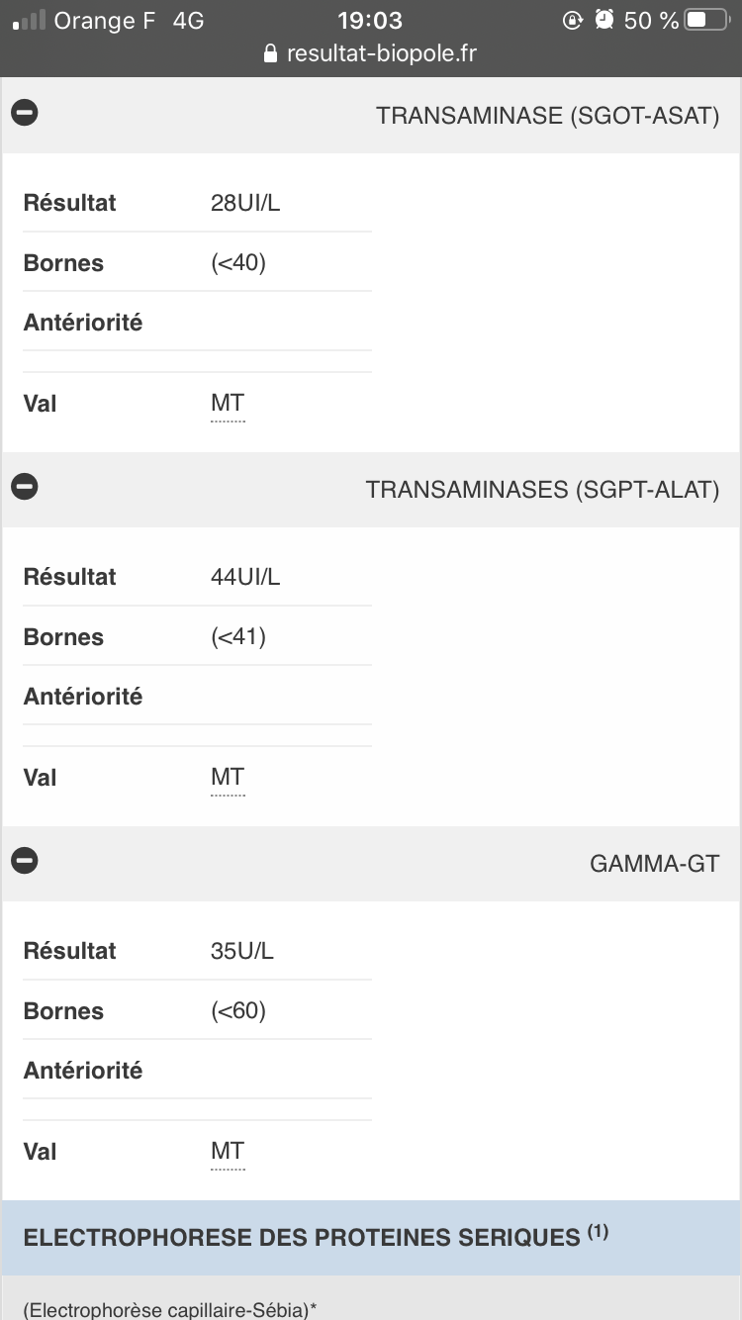Tap the 19:03 clock in the status bar

pos(370,20)
